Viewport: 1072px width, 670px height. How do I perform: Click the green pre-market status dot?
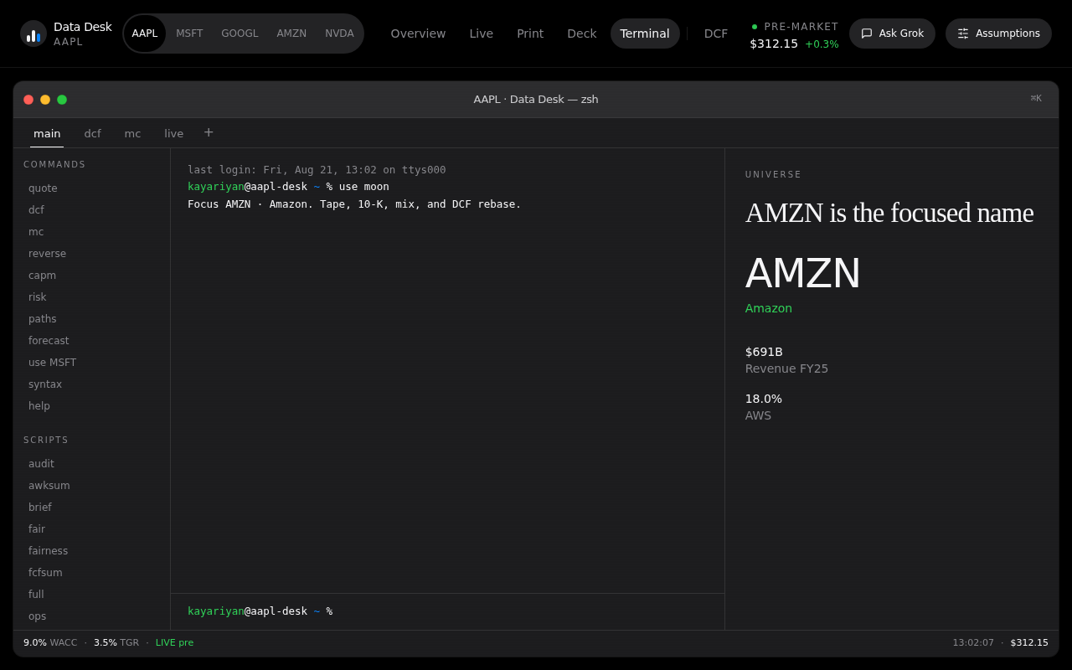click(755, 27)
